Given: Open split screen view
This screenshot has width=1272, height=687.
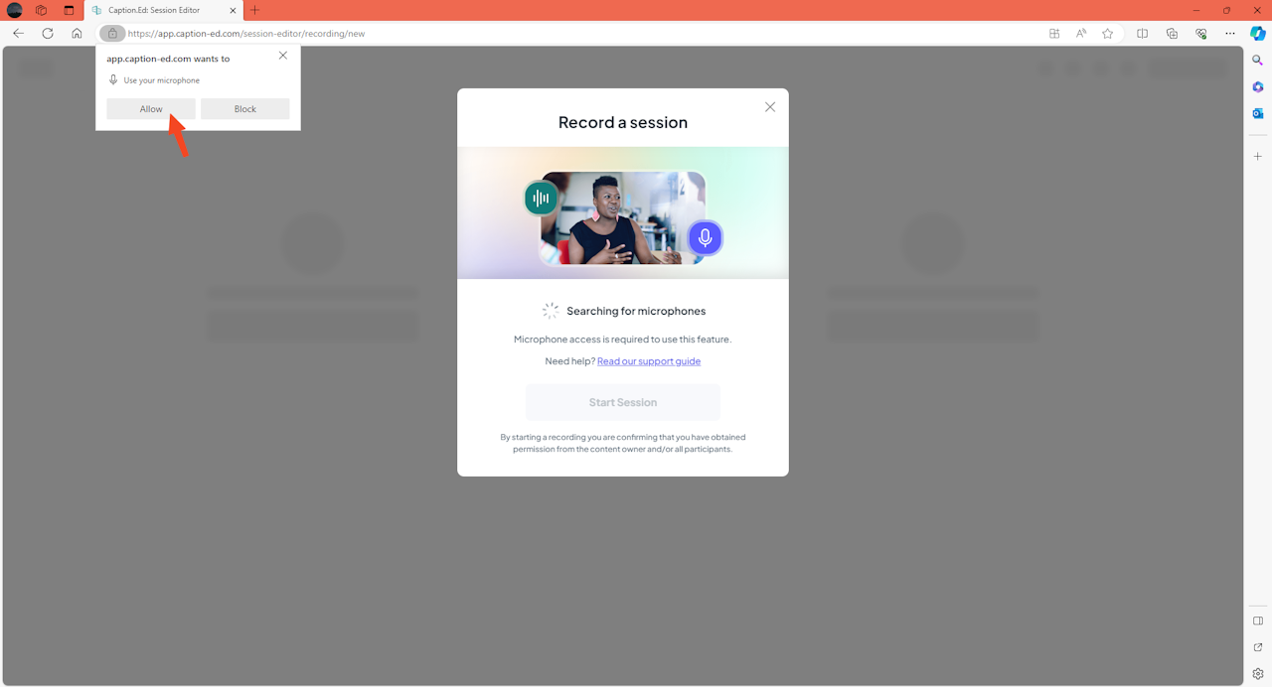Looking at the screenshot, I should pos(1143,34).
